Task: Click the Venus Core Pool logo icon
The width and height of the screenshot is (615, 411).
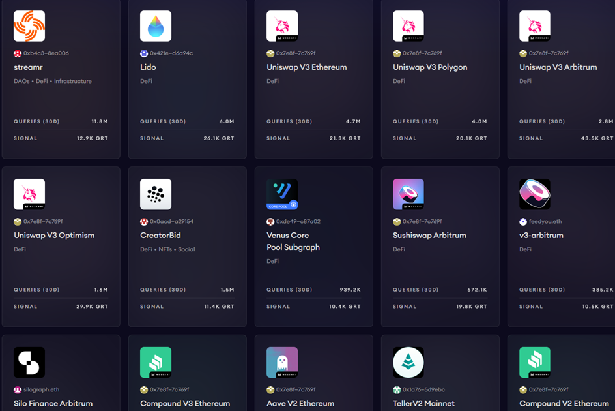Action: [x=282, y=194]
